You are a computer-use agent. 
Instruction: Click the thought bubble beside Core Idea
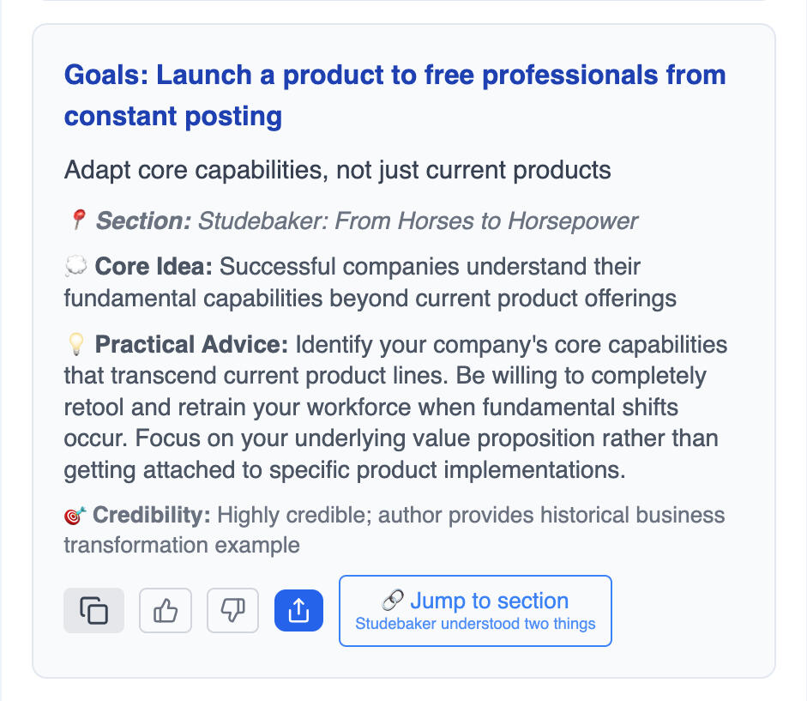click(x=75, y=267)
